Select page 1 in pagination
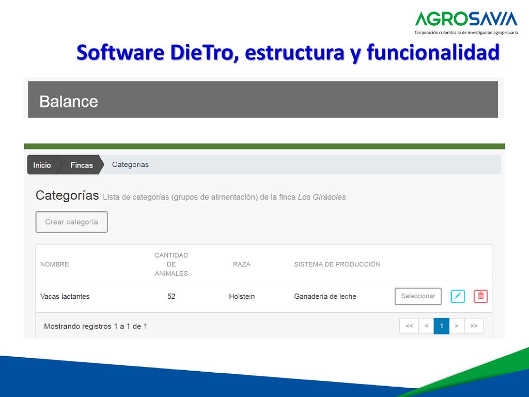The height and width of the screenshot is (397, 529). pos(441,326)
